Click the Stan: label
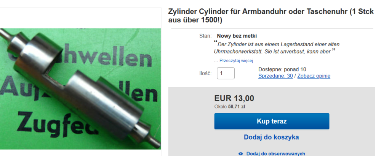The height and width of the screenshot is (156, 381). click(x=205, y=36)
